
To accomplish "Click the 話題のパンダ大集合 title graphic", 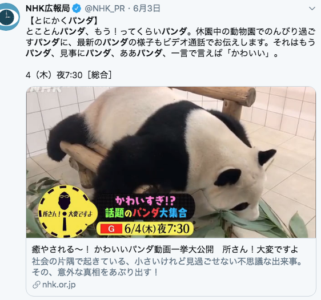I will [146, 213].
